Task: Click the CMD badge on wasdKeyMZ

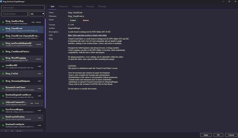Action: tap(39, 66)
